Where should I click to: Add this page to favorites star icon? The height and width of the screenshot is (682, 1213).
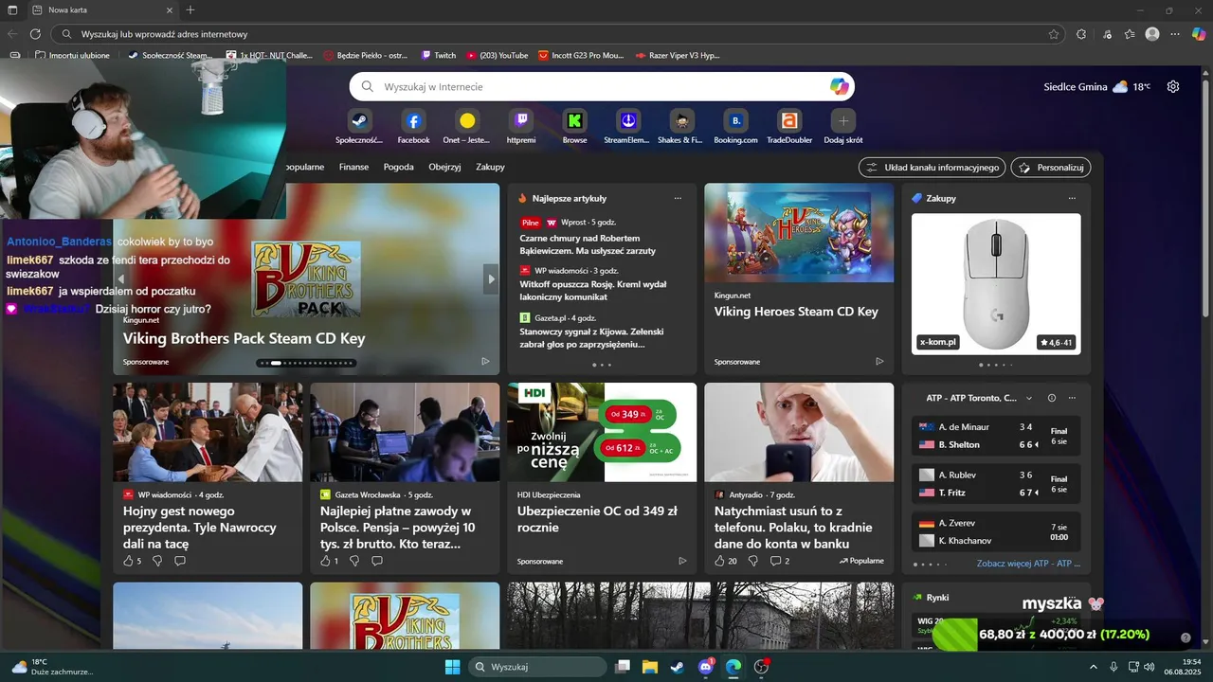(1054, 34)
